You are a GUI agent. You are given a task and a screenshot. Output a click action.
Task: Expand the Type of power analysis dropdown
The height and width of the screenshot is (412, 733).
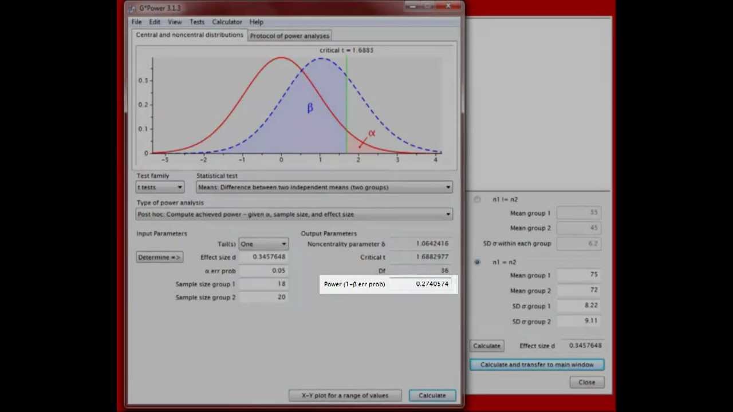click(x=294, y=214)
